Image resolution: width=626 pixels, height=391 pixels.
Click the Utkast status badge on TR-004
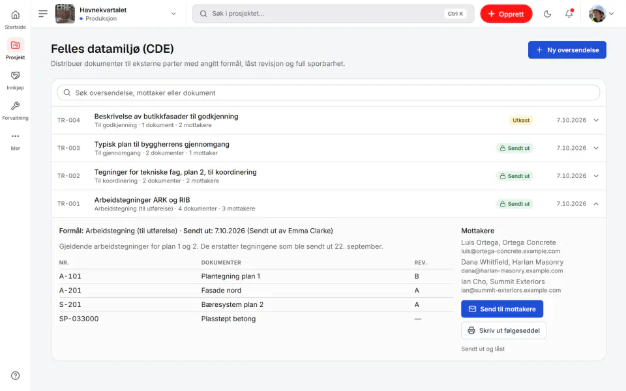[x=521, y=120]
